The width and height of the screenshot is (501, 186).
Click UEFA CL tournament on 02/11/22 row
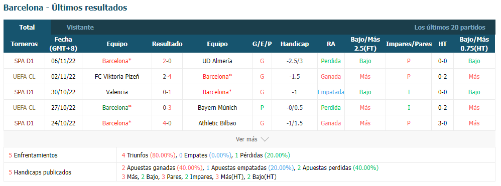coord(24,77)
